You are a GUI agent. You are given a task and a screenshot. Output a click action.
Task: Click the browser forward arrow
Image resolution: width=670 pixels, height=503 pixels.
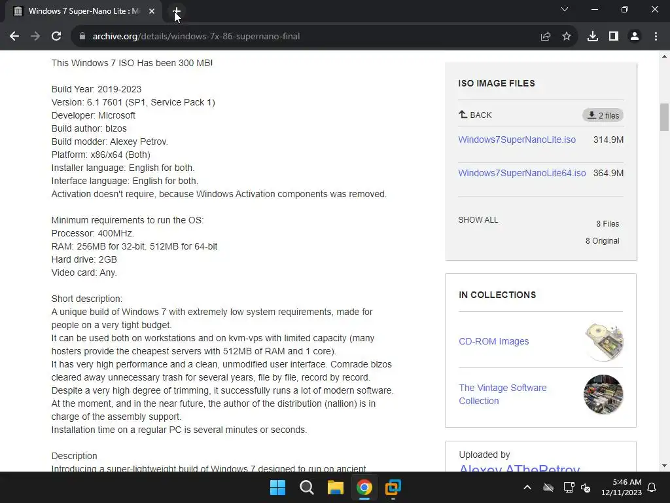(35, 37)
